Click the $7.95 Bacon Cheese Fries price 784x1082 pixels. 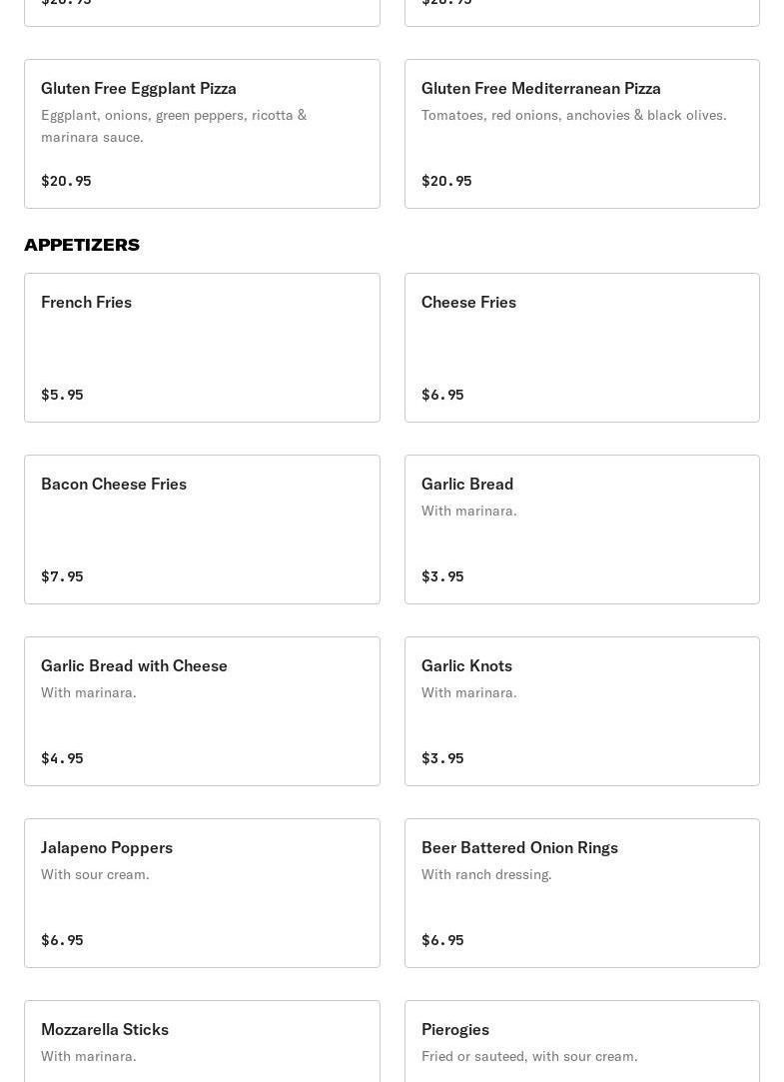click(x=62, y=576)
